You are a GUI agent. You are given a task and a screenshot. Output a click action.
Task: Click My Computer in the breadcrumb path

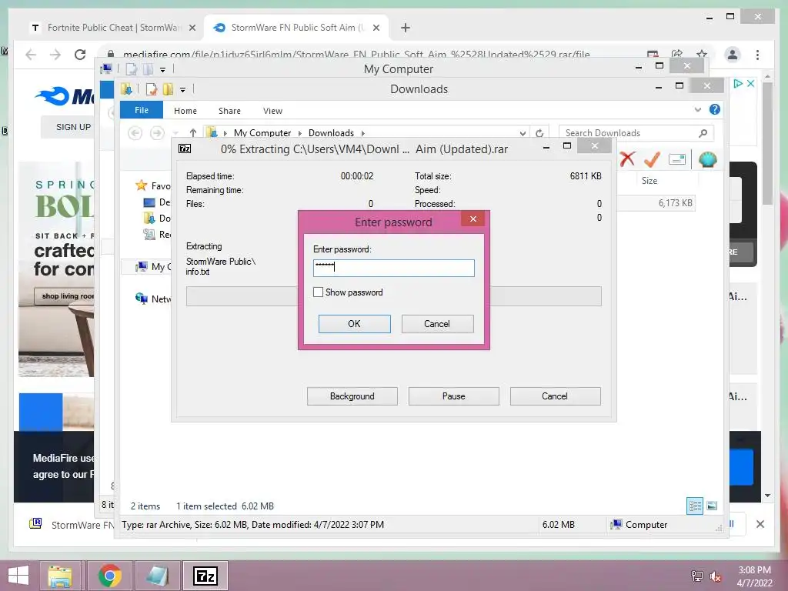(x=262, y=132)
